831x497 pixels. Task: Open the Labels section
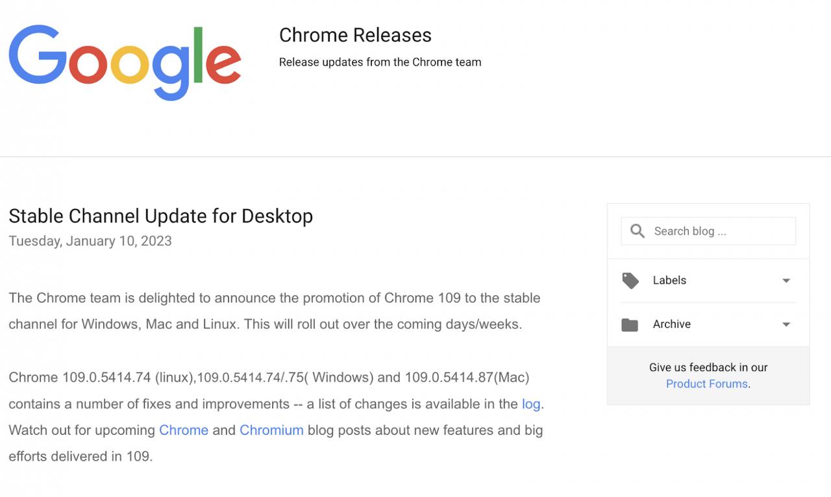(669, 280)
